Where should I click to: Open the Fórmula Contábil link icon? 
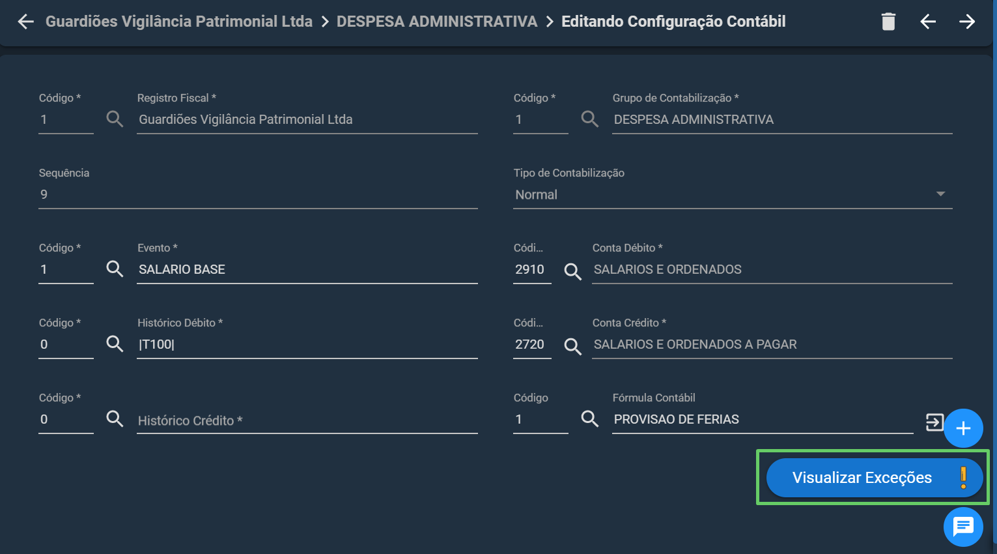click(934, 422)
